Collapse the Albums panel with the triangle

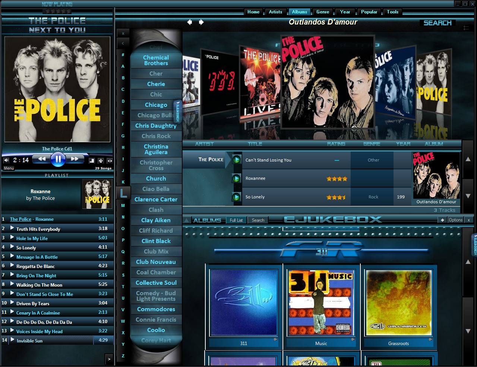(x=187, y=220)
